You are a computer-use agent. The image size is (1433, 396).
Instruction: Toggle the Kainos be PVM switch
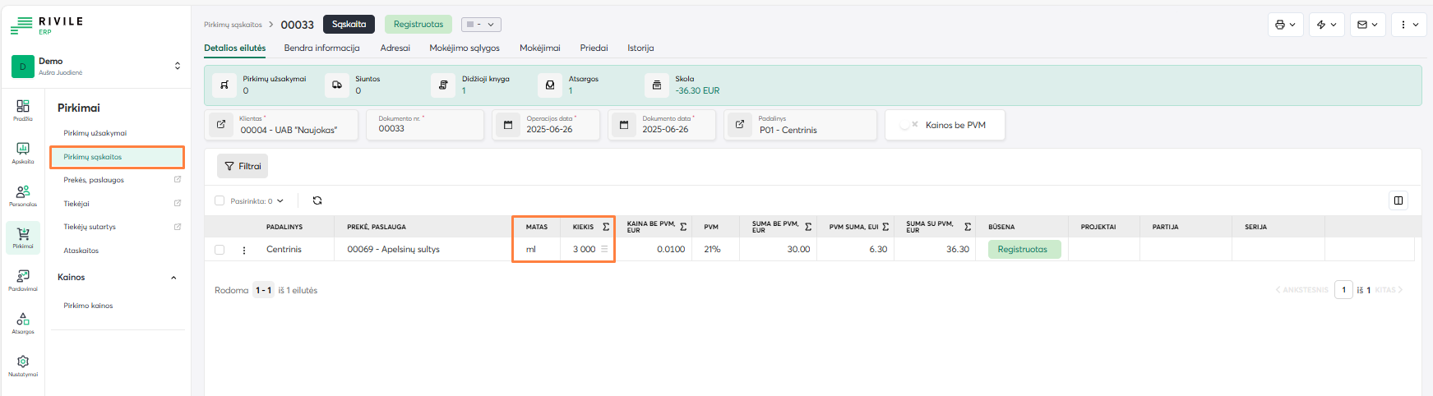click(908, 125)
